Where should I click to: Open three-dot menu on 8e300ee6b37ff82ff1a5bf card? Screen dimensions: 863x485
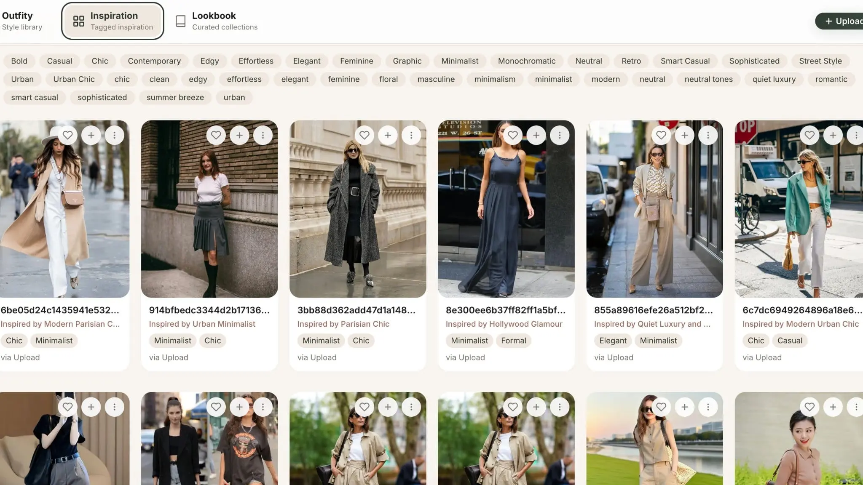(560, 135)
